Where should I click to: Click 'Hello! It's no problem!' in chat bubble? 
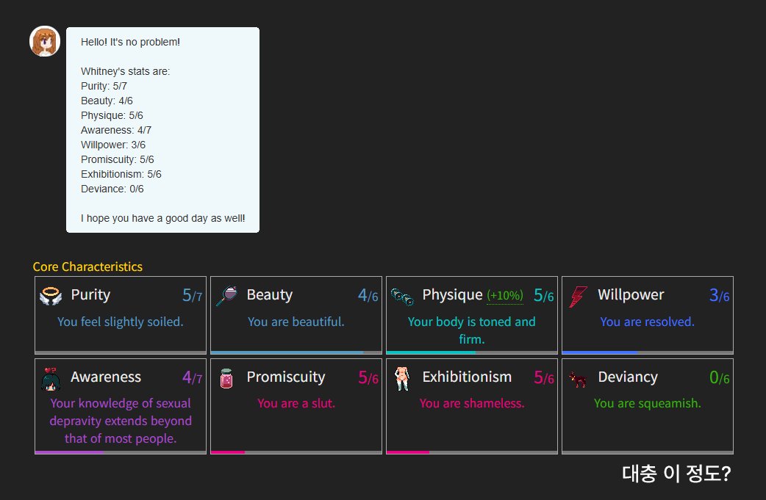130,42
